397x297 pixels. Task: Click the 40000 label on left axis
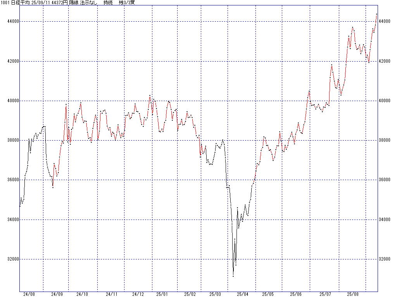[x=10, y=101]
